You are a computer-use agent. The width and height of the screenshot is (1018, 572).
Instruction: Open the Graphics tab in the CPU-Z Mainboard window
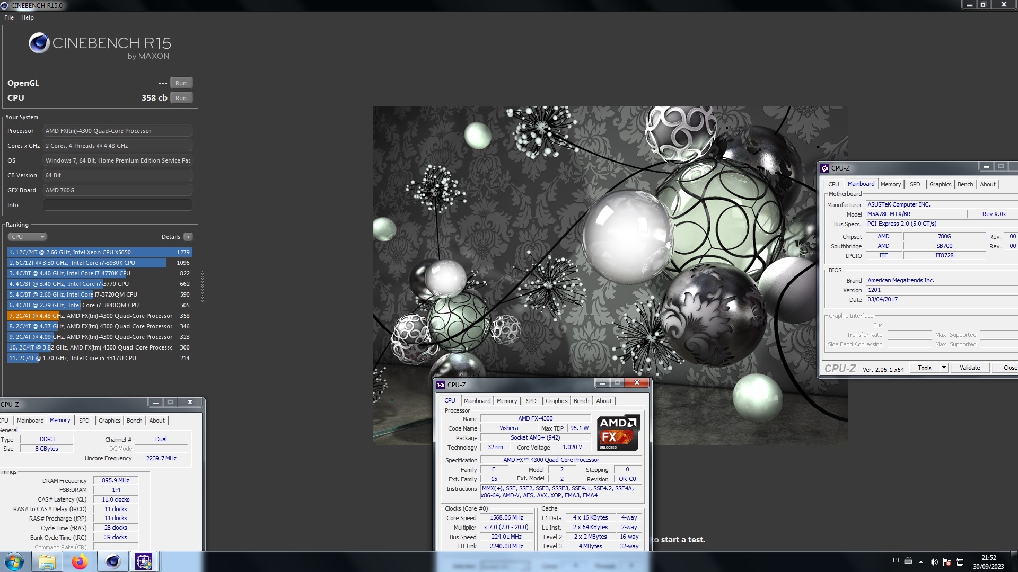940,184
